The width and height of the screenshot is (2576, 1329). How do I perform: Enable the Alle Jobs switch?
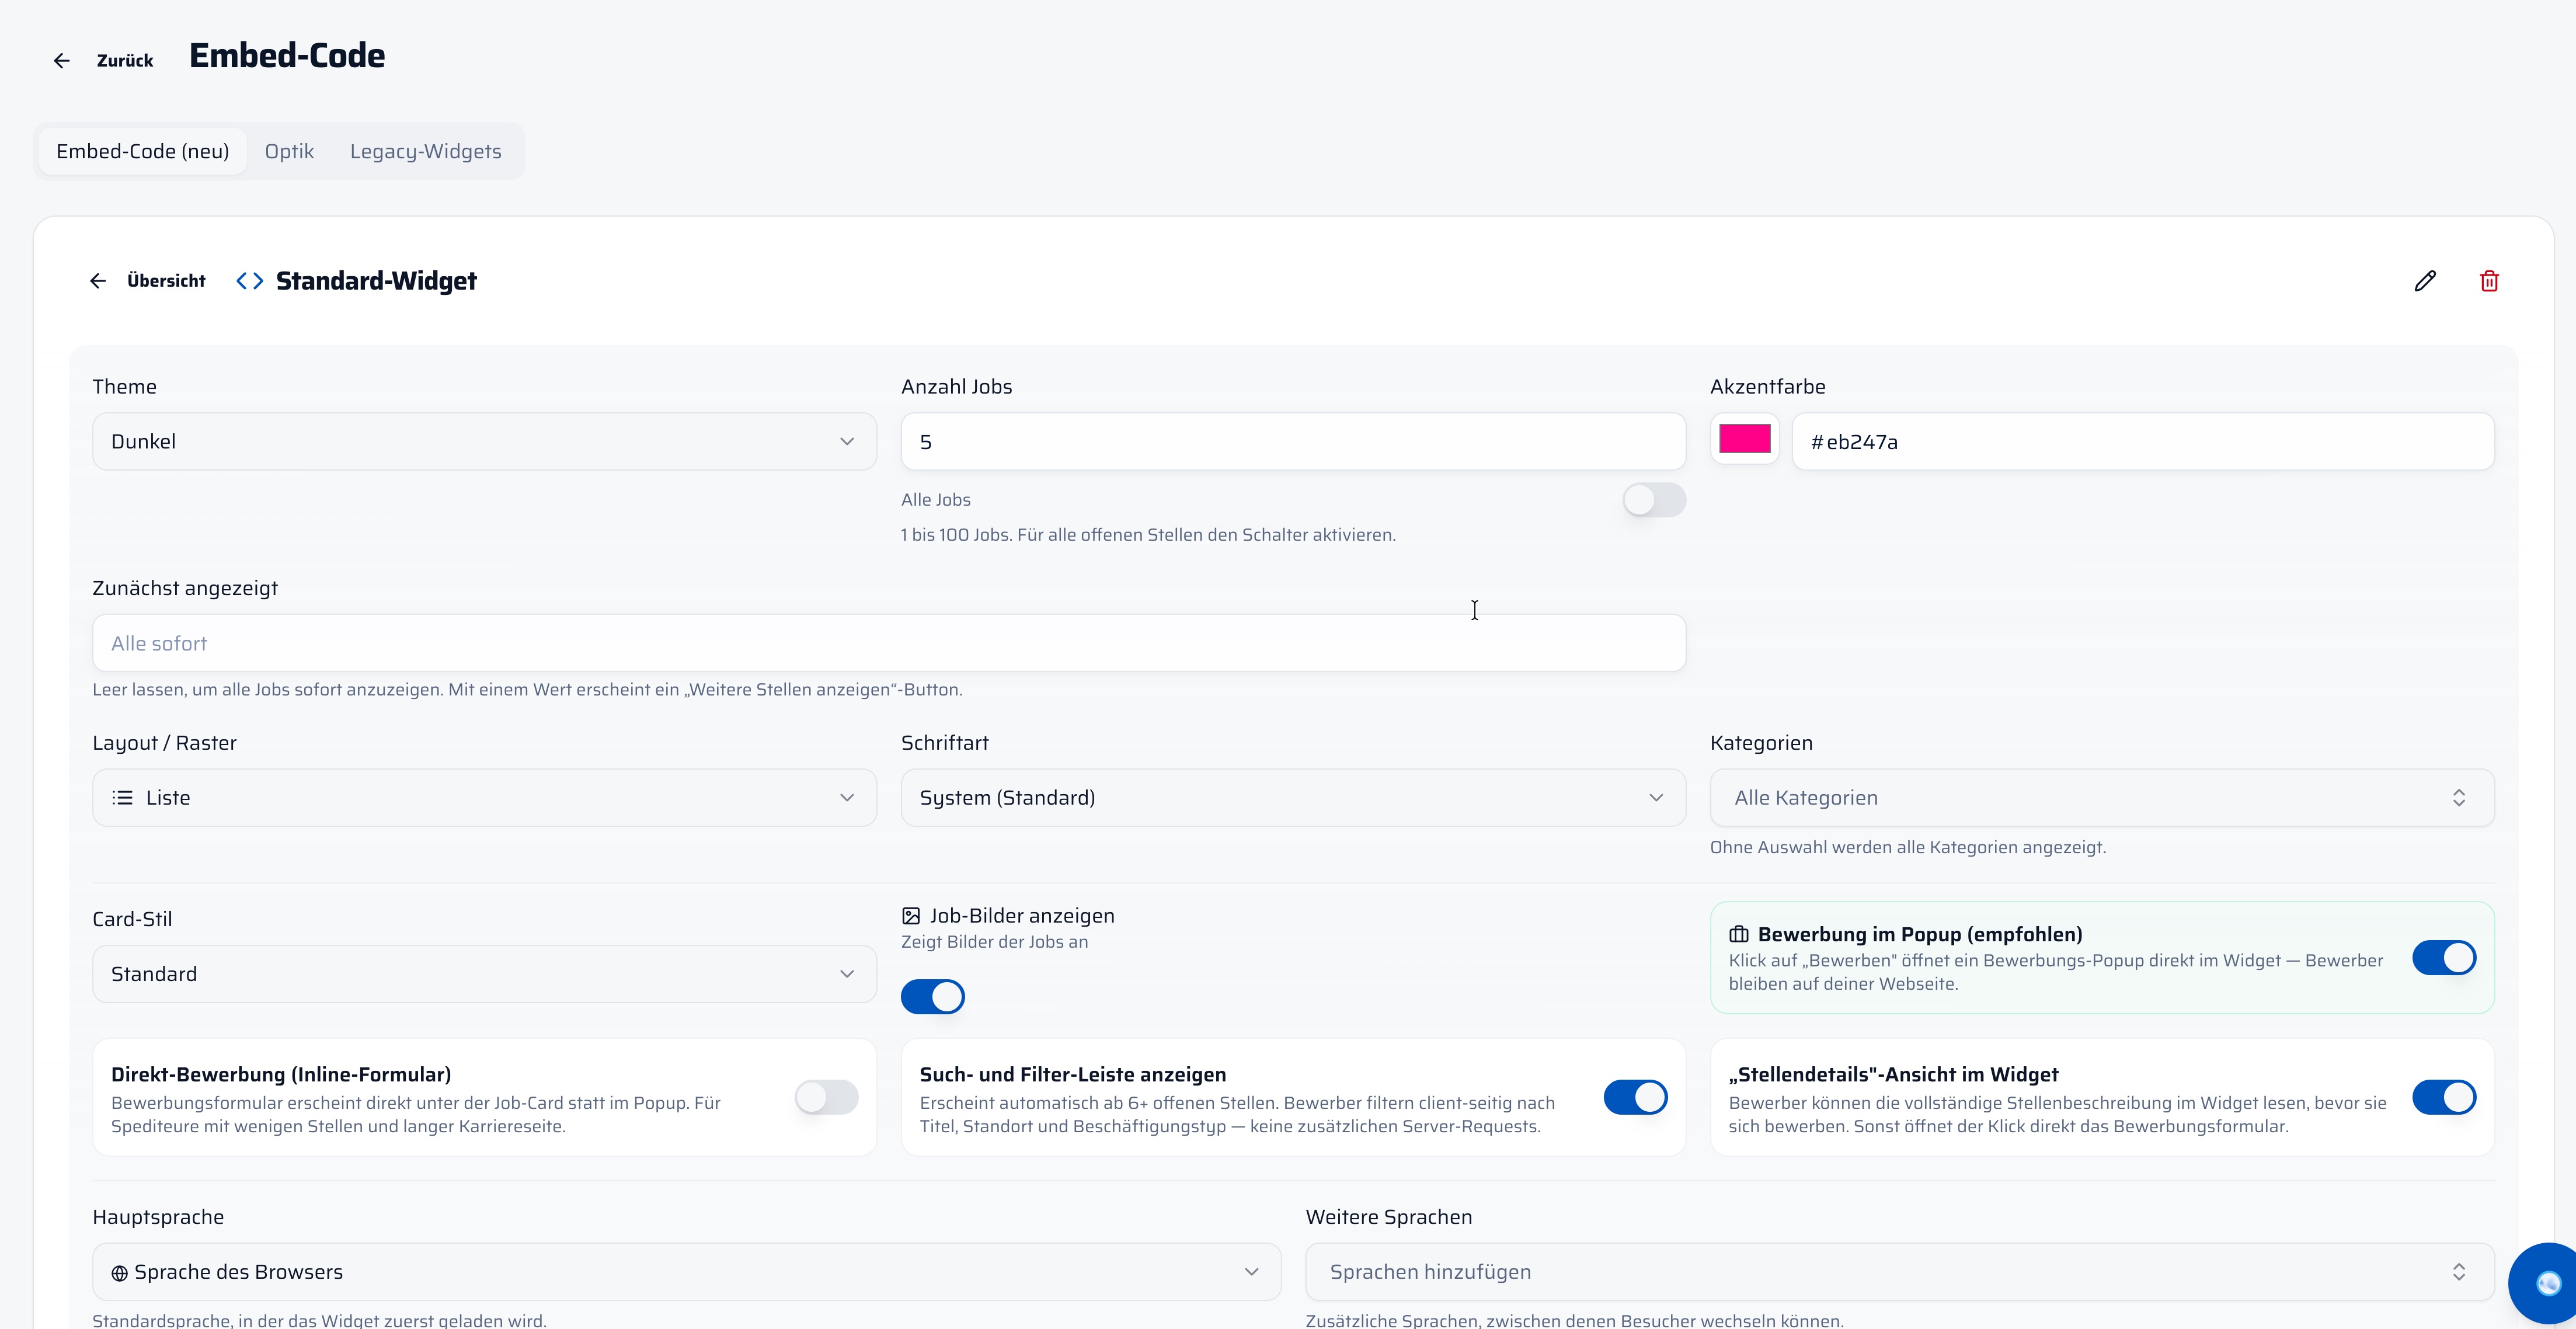tap(1654, 500)
